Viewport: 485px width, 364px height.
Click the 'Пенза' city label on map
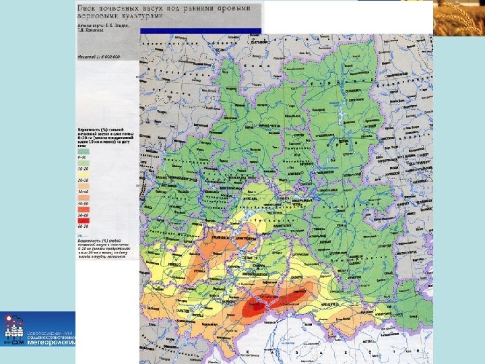174,264
